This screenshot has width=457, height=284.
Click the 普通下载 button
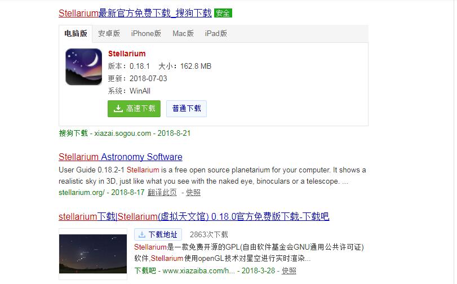tap(187, 109)
